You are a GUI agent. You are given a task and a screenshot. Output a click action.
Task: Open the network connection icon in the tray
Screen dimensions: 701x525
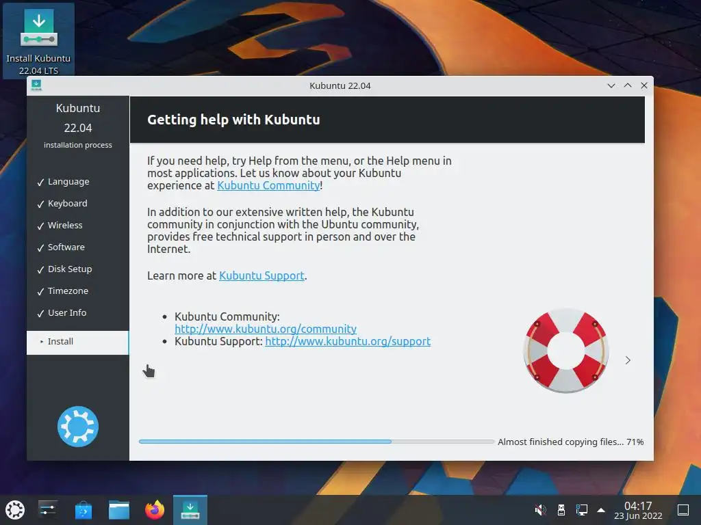[x=582, y=510]
